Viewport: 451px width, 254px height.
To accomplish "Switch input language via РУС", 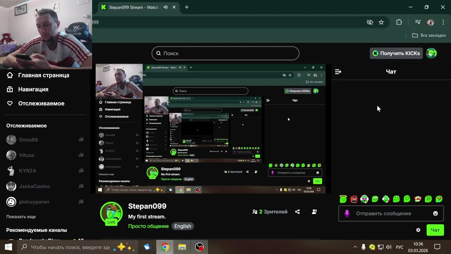I will [400, 247].
